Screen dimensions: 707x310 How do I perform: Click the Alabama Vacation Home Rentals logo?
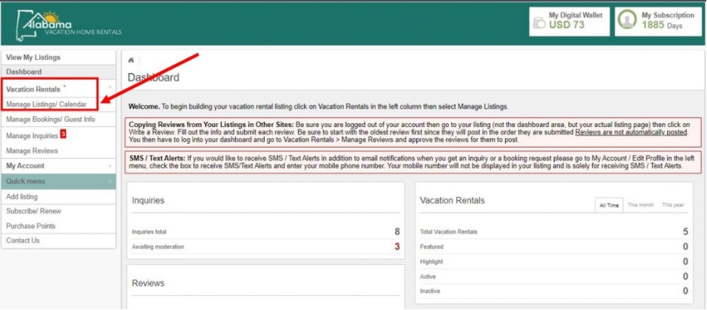(72, 25)
